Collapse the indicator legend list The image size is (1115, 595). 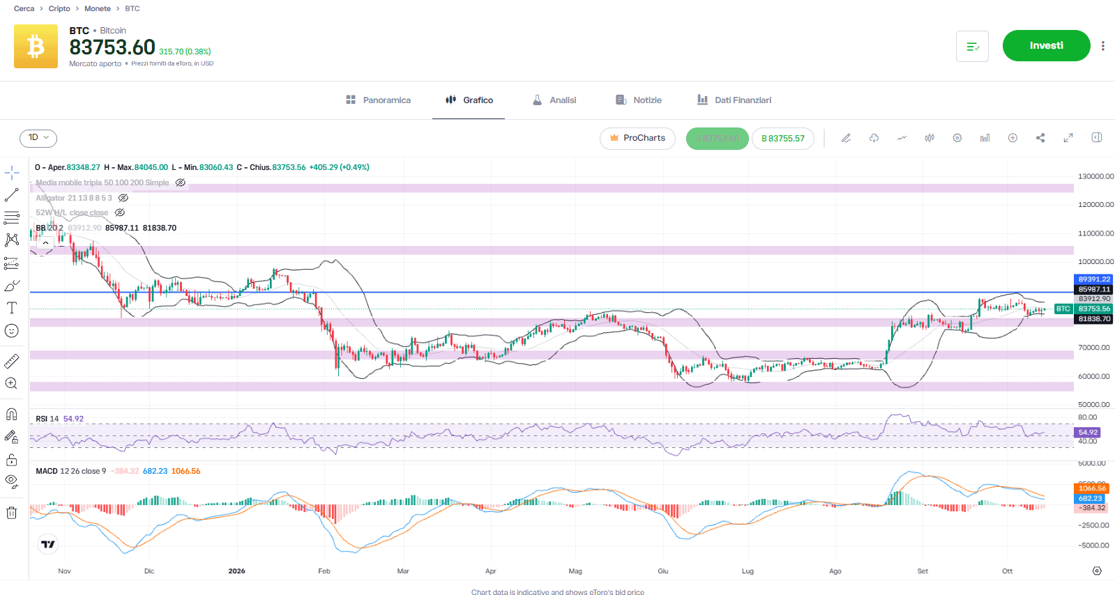pos(45,242)
